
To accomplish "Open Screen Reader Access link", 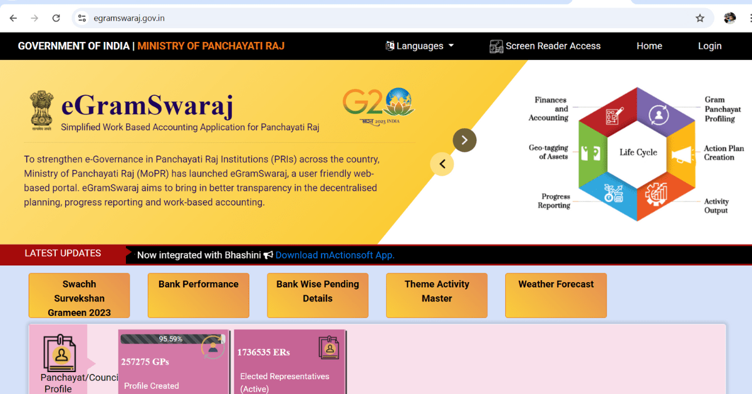I will tap(545, 46).
